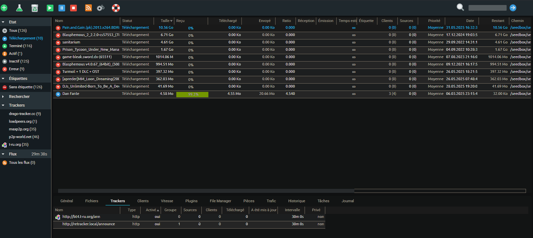
Task: Select the maxp2p.org (35) tracker filter
Action: [22, 129]
